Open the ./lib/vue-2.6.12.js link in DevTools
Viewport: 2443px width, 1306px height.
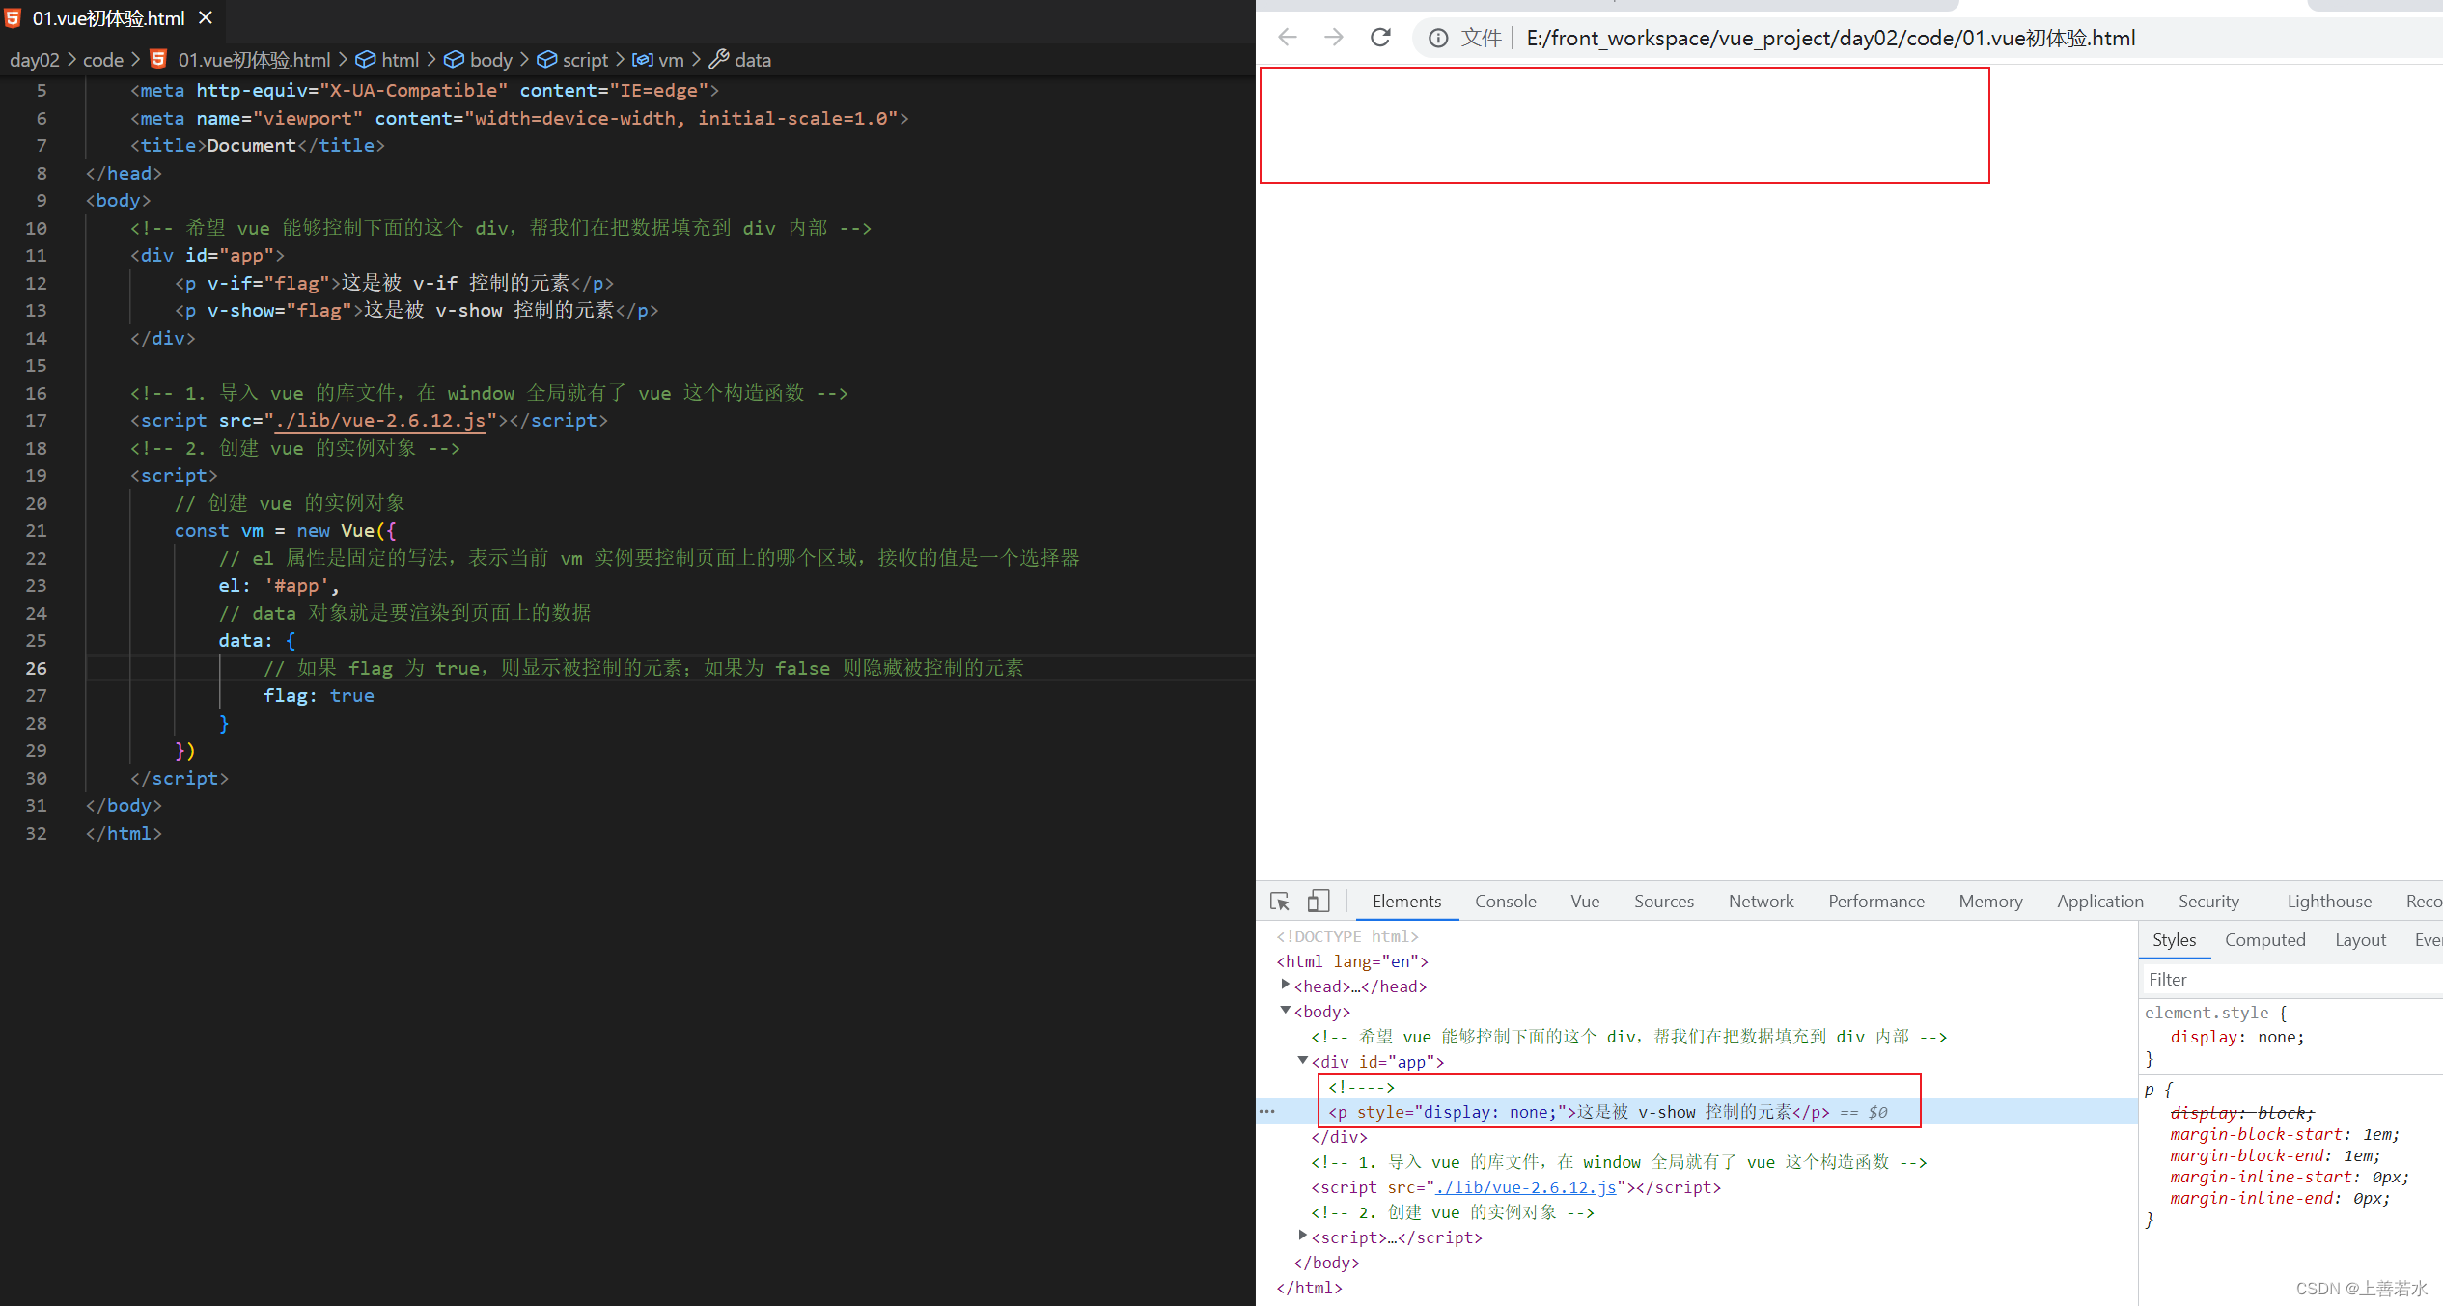click(1526, 1187)
